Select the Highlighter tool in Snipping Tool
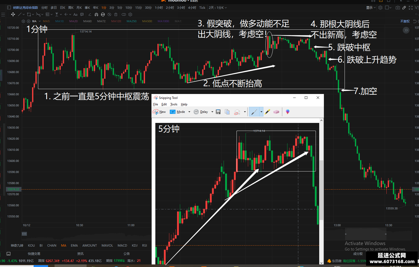 (x=268, y=112)
